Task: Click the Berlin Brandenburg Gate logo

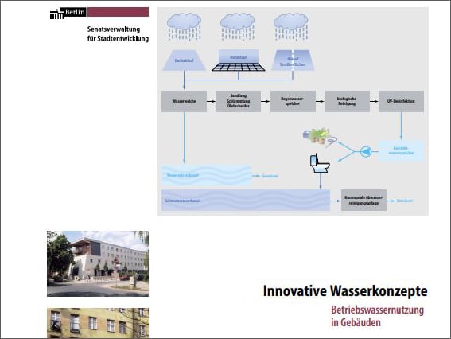Action: [x=68, y=14]
